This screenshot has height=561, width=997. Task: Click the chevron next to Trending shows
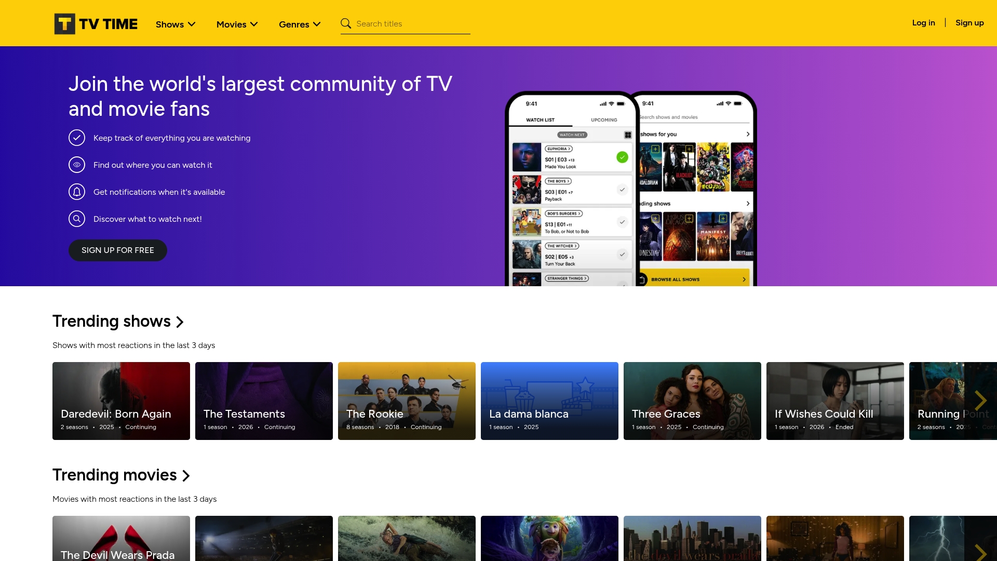(180, 322)
